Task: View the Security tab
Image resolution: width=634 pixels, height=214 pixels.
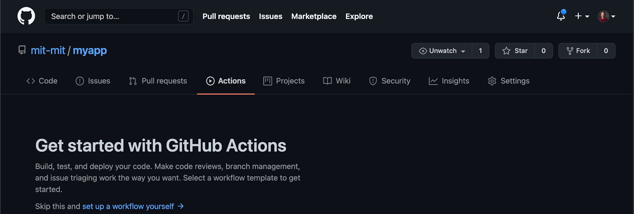Action: click(x=390, y=81)
